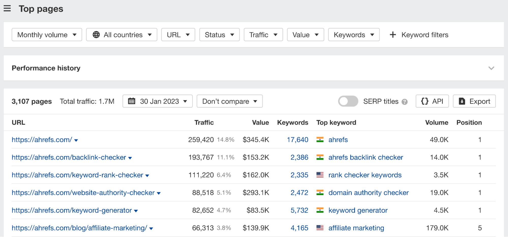Click the Top keyword column header

(x=336, y=122)
